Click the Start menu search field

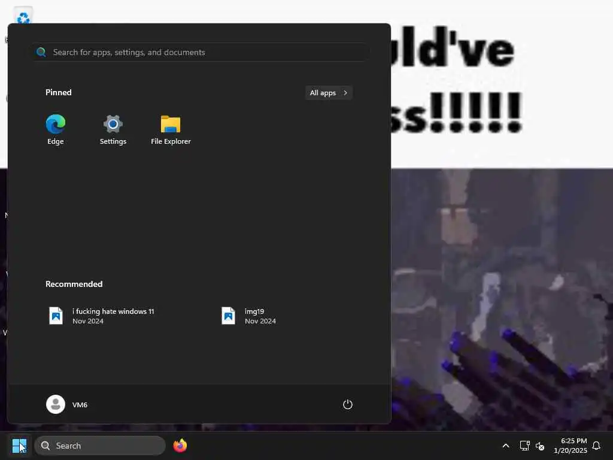point(201,52)
